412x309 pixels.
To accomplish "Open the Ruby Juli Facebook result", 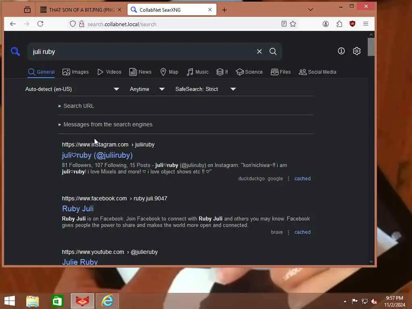I will coord(78,209).
